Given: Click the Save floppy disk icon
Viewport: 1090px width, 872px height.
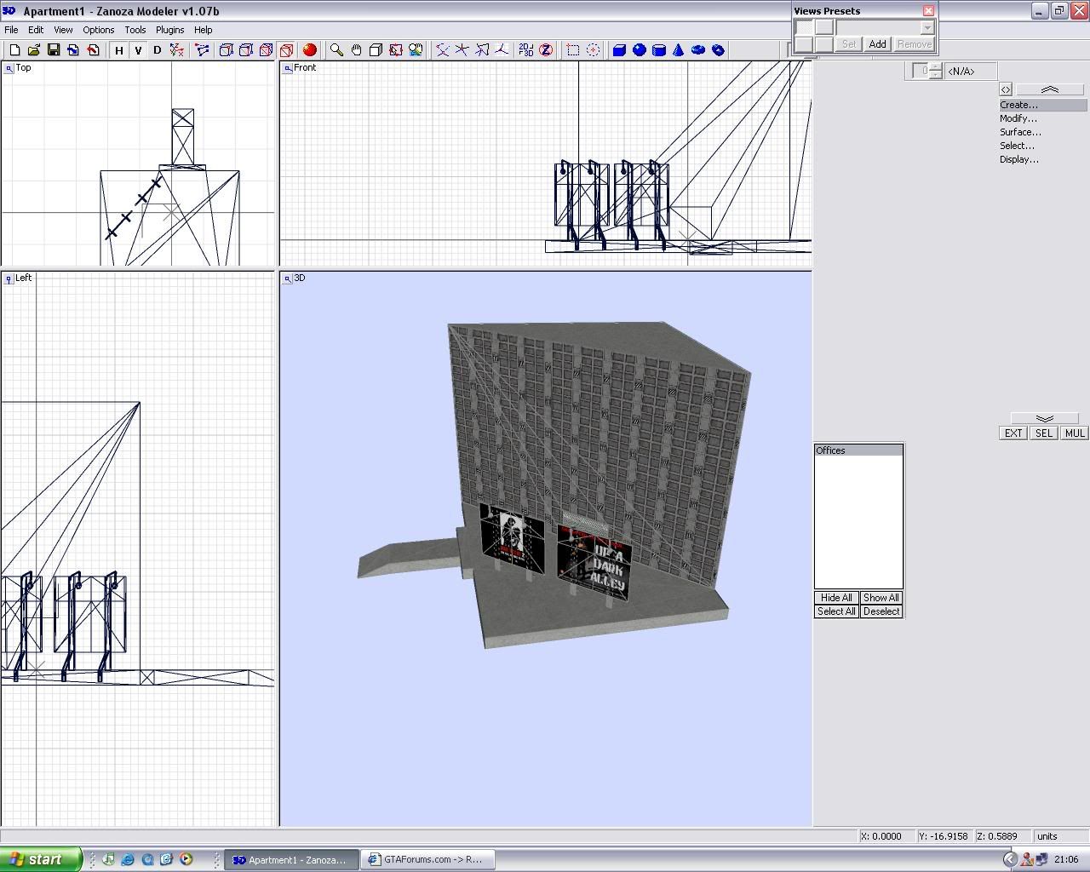Looking at the screenshot, I should [x=53, y=50].
